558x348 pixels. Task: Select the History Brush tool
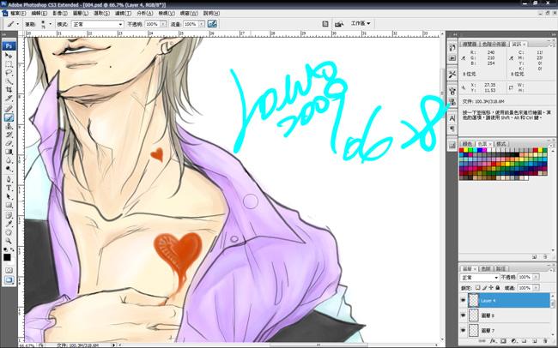pyautogui.click(x=9, y=135)
